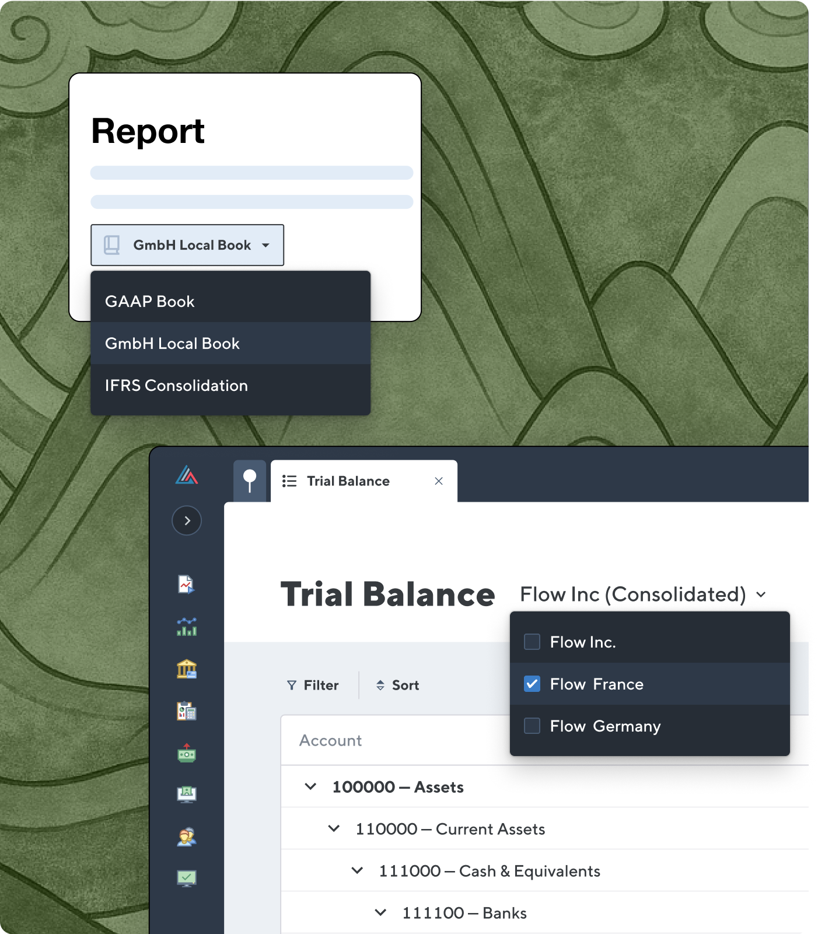Click the app logo in the sidebar
Viewport: 818px width, 934px height.
187,475
